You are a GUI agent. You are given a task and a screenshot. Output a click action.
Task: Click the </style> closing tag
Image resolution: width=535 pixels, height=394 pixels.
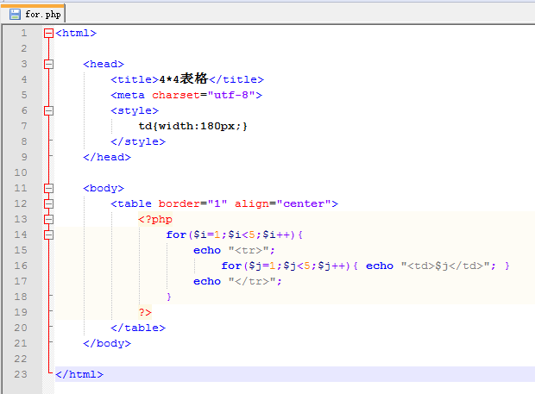pyautogui.click(x=138, y=141)
